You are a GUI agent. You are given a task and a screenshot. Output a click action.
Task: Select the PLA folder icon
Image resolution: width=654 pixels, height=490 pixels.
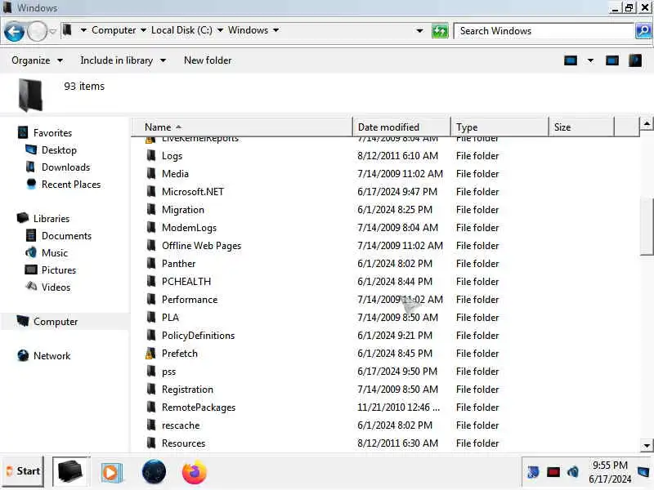(151, 317)
